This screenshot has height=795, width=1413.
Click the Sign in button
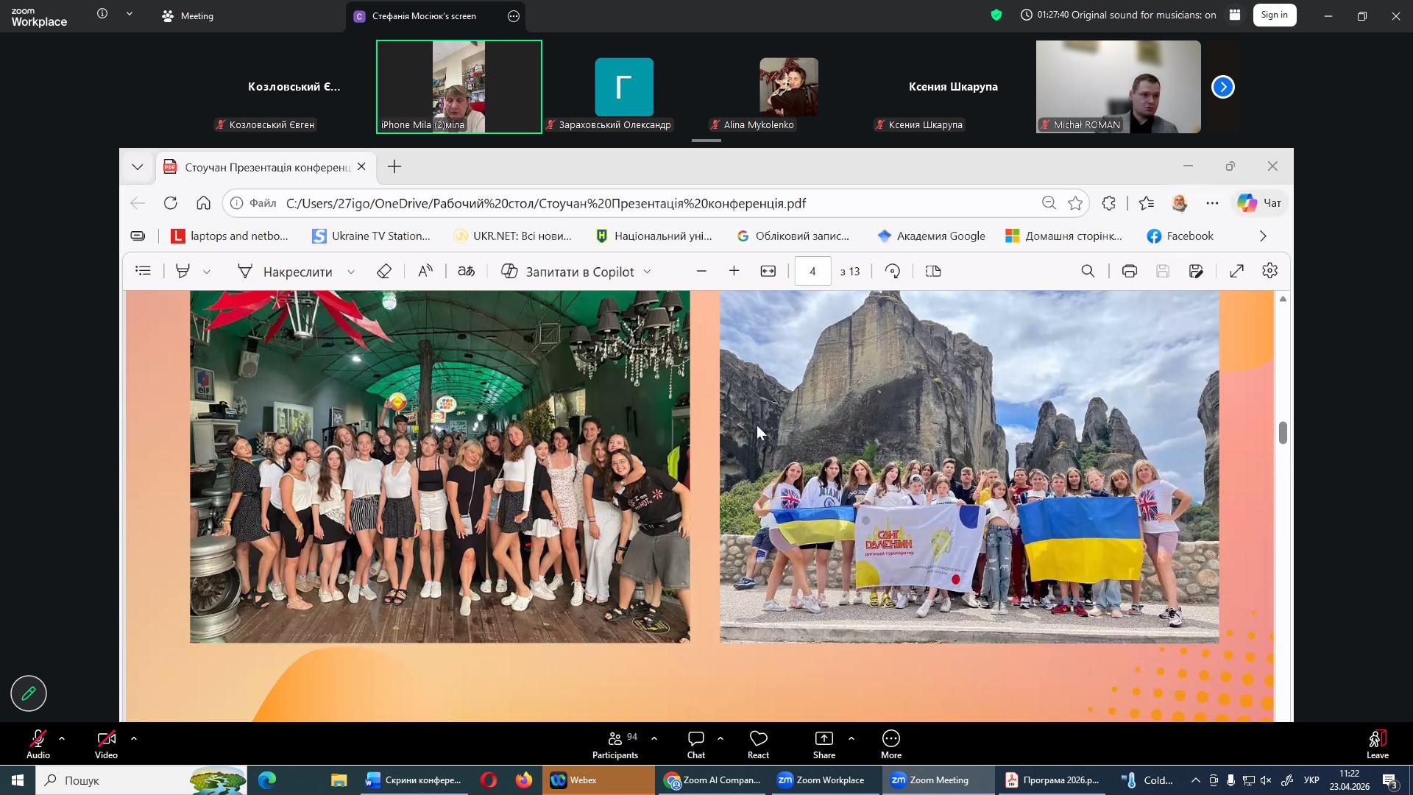1274,15
